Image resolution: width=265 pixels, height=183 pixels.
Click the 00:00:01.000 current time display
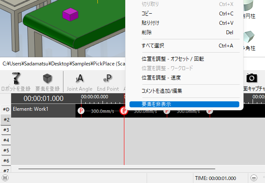tap(43, 99)
